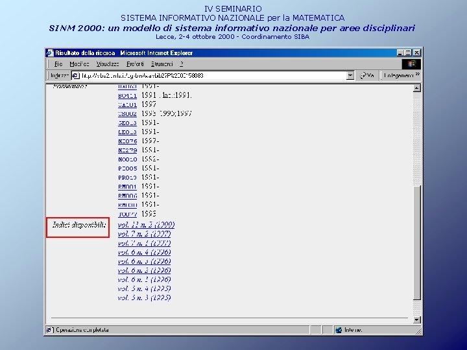Open index link vol. 7 n. 1 (1997)
The width and height of the screenshot is (467, 350).
[145, 243]
